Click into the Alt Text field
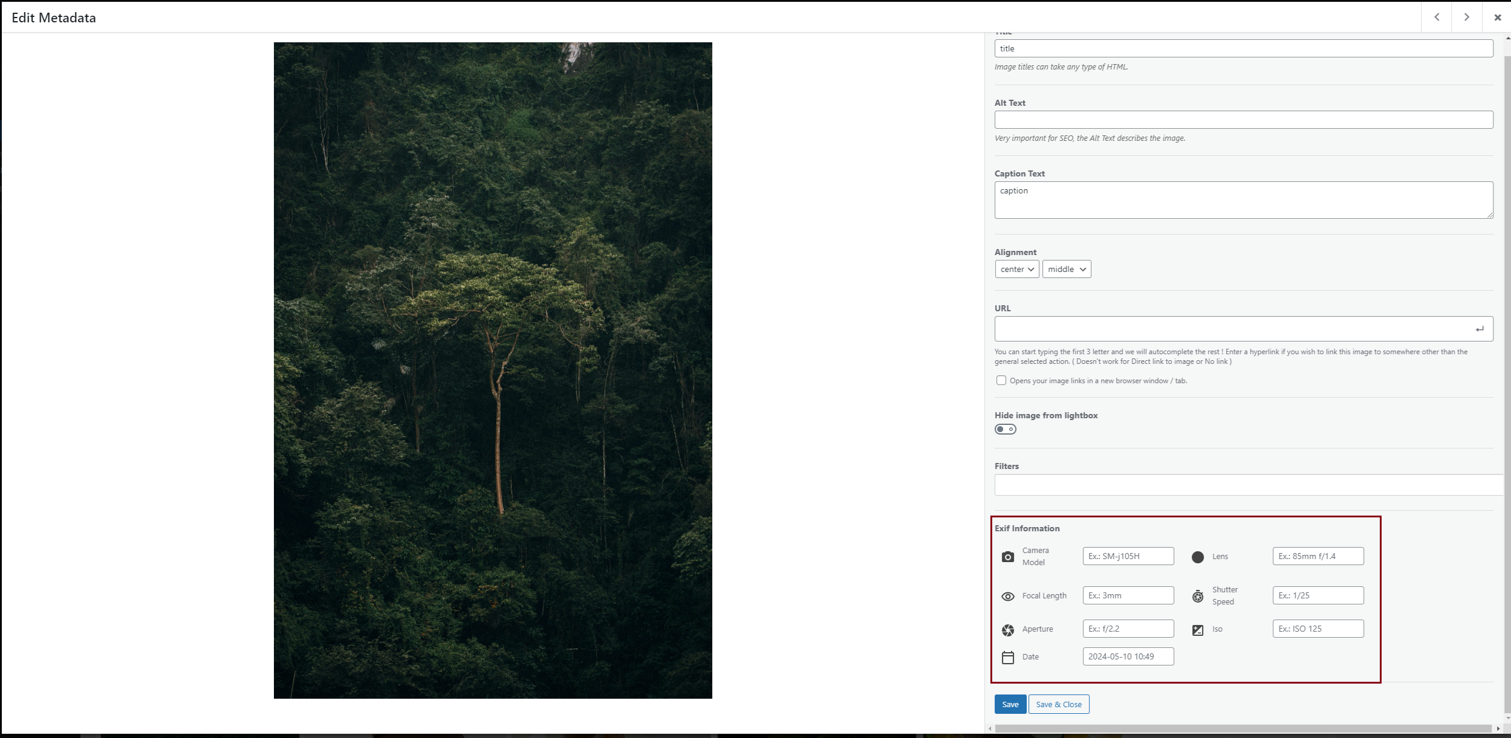Image resolution: width=1511 pixels, height=738 pixels. [1243, 120]
